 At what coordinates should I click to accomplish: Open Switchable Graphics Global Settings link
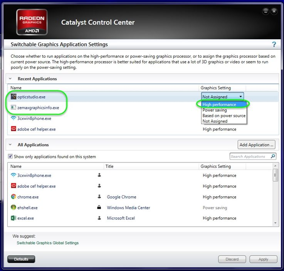coord(47,243)
